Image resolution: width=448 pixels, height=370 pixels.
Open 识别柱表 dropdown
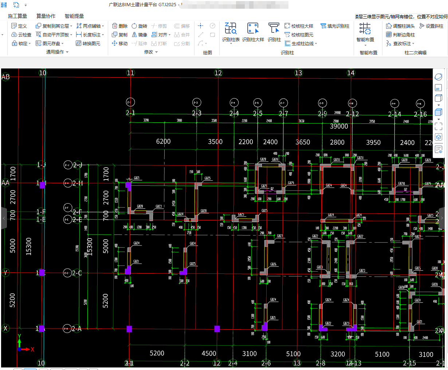coord(231,44)
